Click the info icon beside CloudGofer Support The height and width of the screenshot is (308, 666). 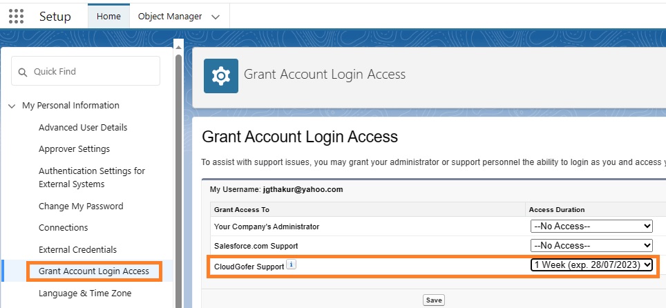pyautogui.click(x=292, y=264)
